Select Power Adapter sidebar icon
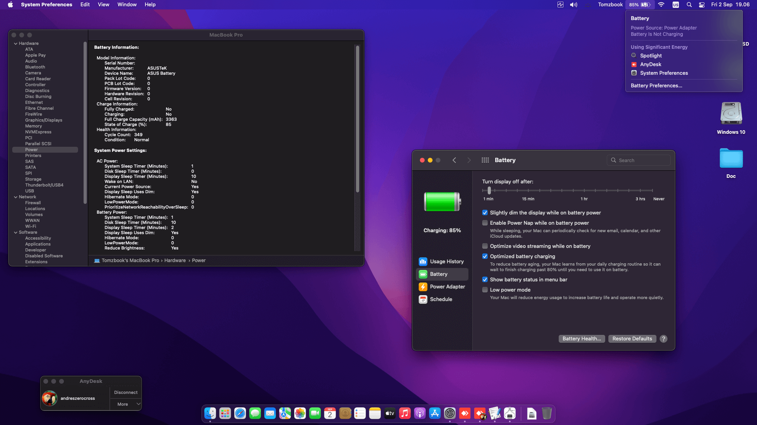This screenshot has height=425, width=757. pyautogui.click(x=423, y=287)
